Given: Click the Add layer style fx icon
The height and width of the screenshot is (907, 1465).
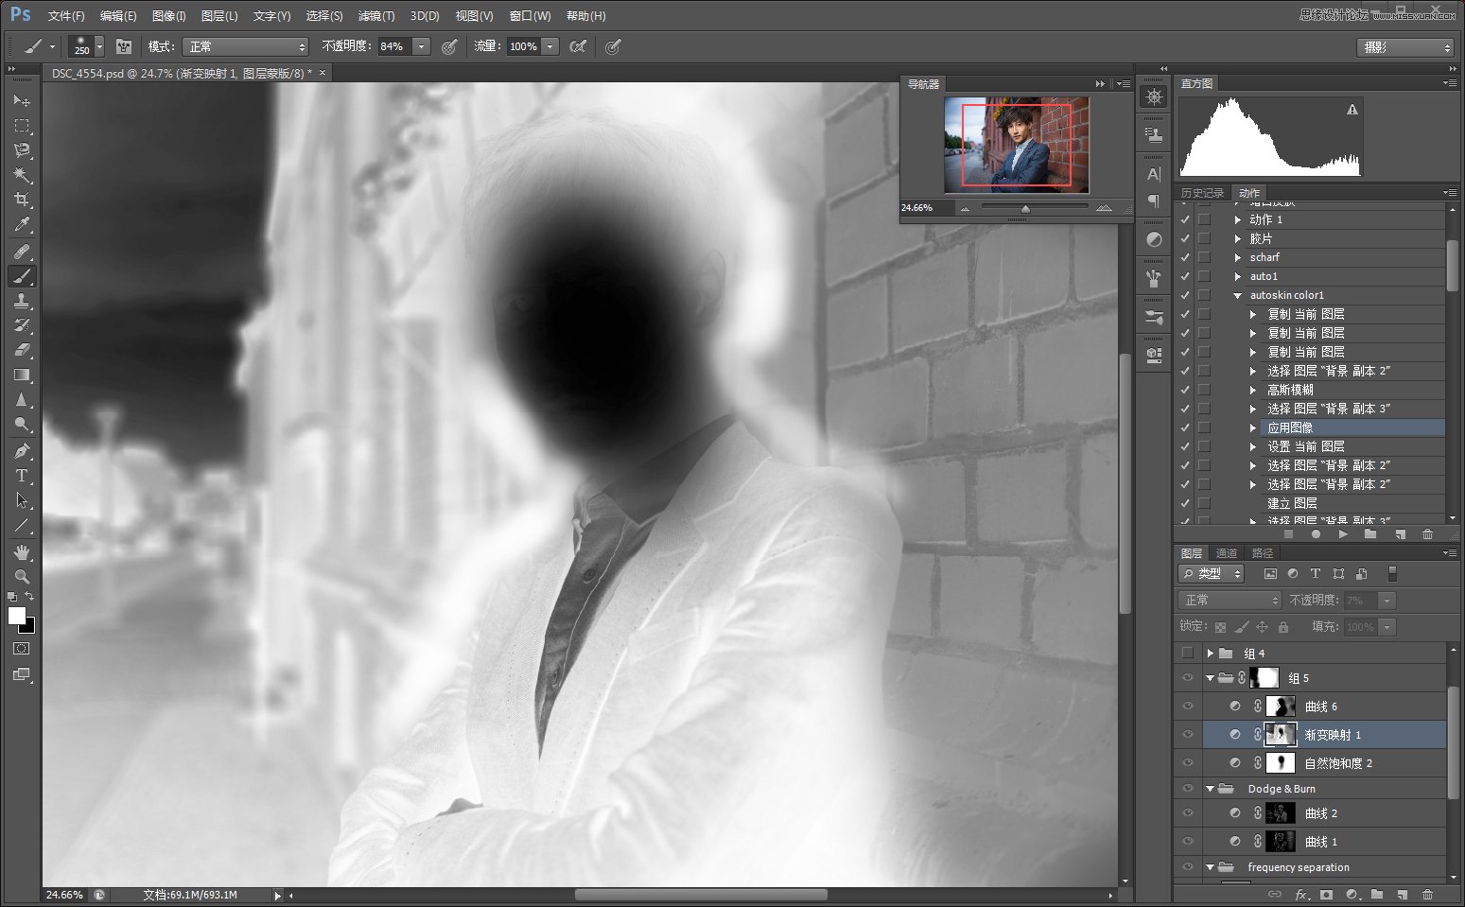Looking at the screenshot, I should pyautogui.click(x=1302, y=895).
